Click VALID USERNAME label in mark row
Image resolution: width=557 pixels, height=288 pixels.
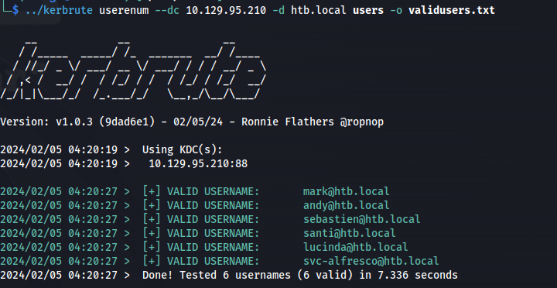point(214,191)
